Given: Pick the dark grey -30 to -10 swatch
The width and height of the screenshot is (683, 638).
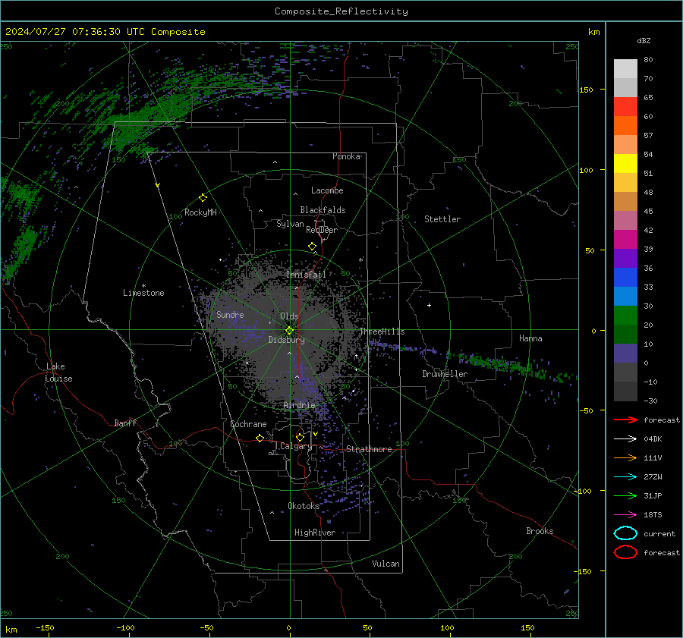Looking at the screenshot, I should [x=625, y=391].
